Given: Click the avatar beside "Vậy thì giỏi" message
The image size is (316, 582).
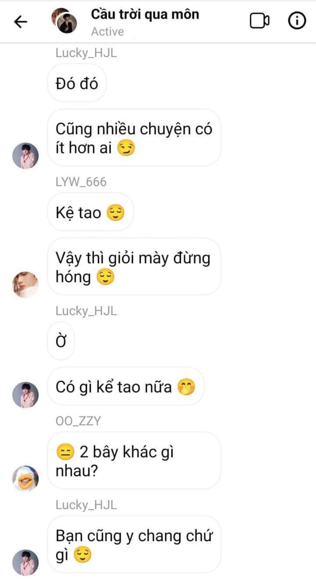Looking at the screenshot, I should (25, 285).
